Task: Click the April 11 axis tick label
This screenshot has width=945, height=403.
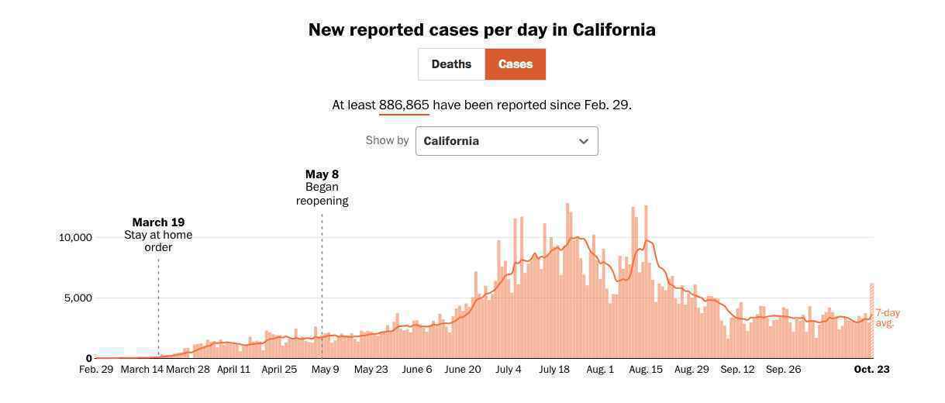Action: [233, 370]
